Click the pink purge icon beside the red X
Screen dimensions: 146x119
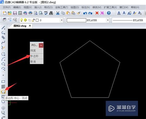[102, 13]
